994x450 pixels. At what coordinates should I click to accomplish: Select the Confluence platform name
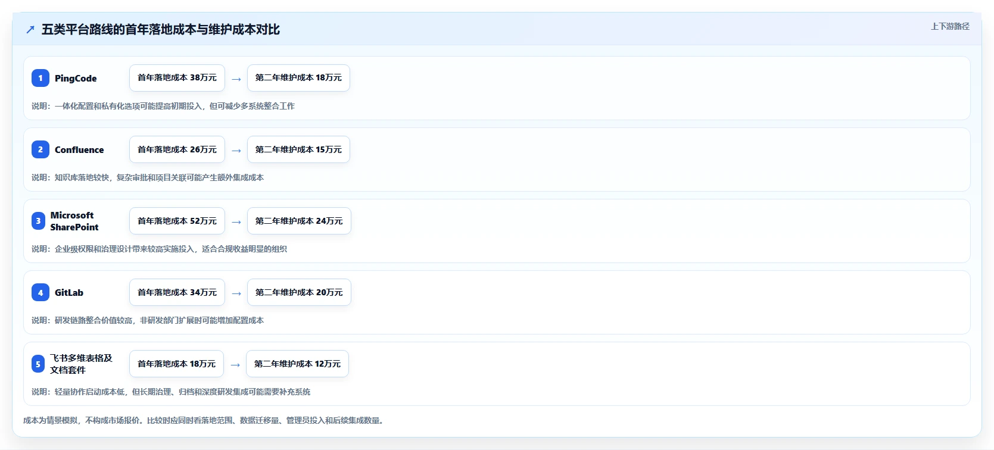point(79,149)
